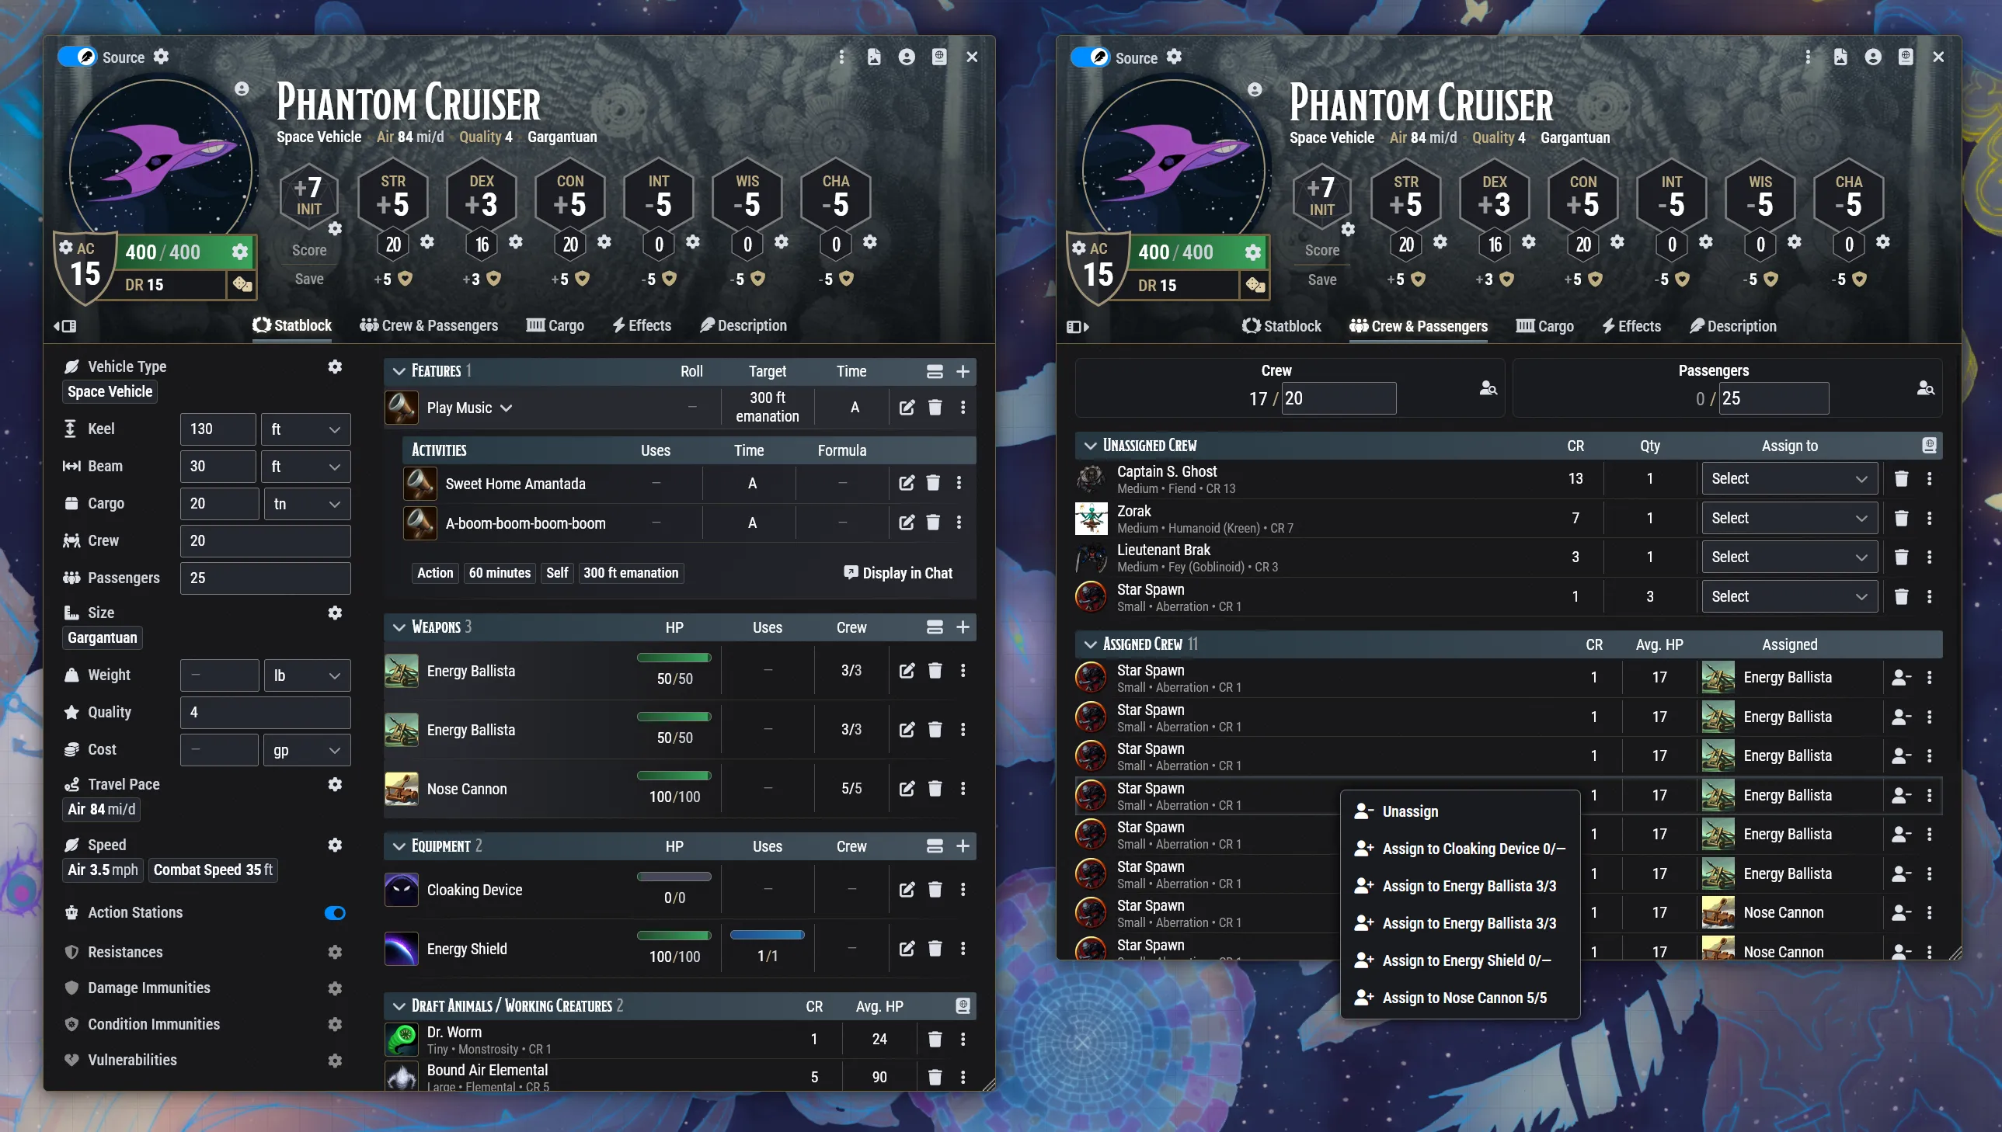Toggle Source switch in right window

(x=1090, y=57)
